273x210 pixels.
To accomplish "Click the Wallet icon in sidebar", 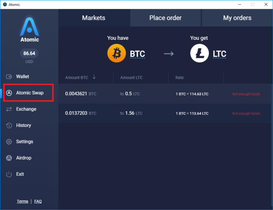I will pos(9,77).
